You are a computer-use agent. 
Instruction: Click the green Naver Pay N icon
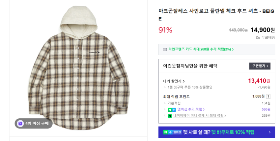(170, 116)
